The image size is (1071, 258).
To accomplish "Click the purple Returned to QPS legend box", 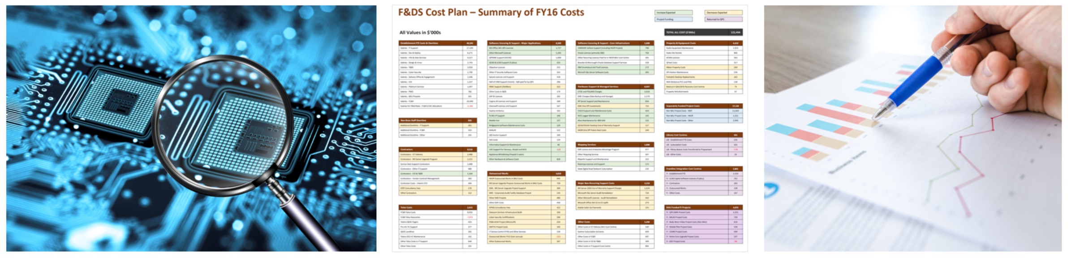I will [x=723, y=19].
